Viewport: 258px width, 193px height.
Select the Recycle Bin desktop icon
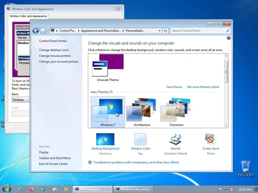point(245,168)
